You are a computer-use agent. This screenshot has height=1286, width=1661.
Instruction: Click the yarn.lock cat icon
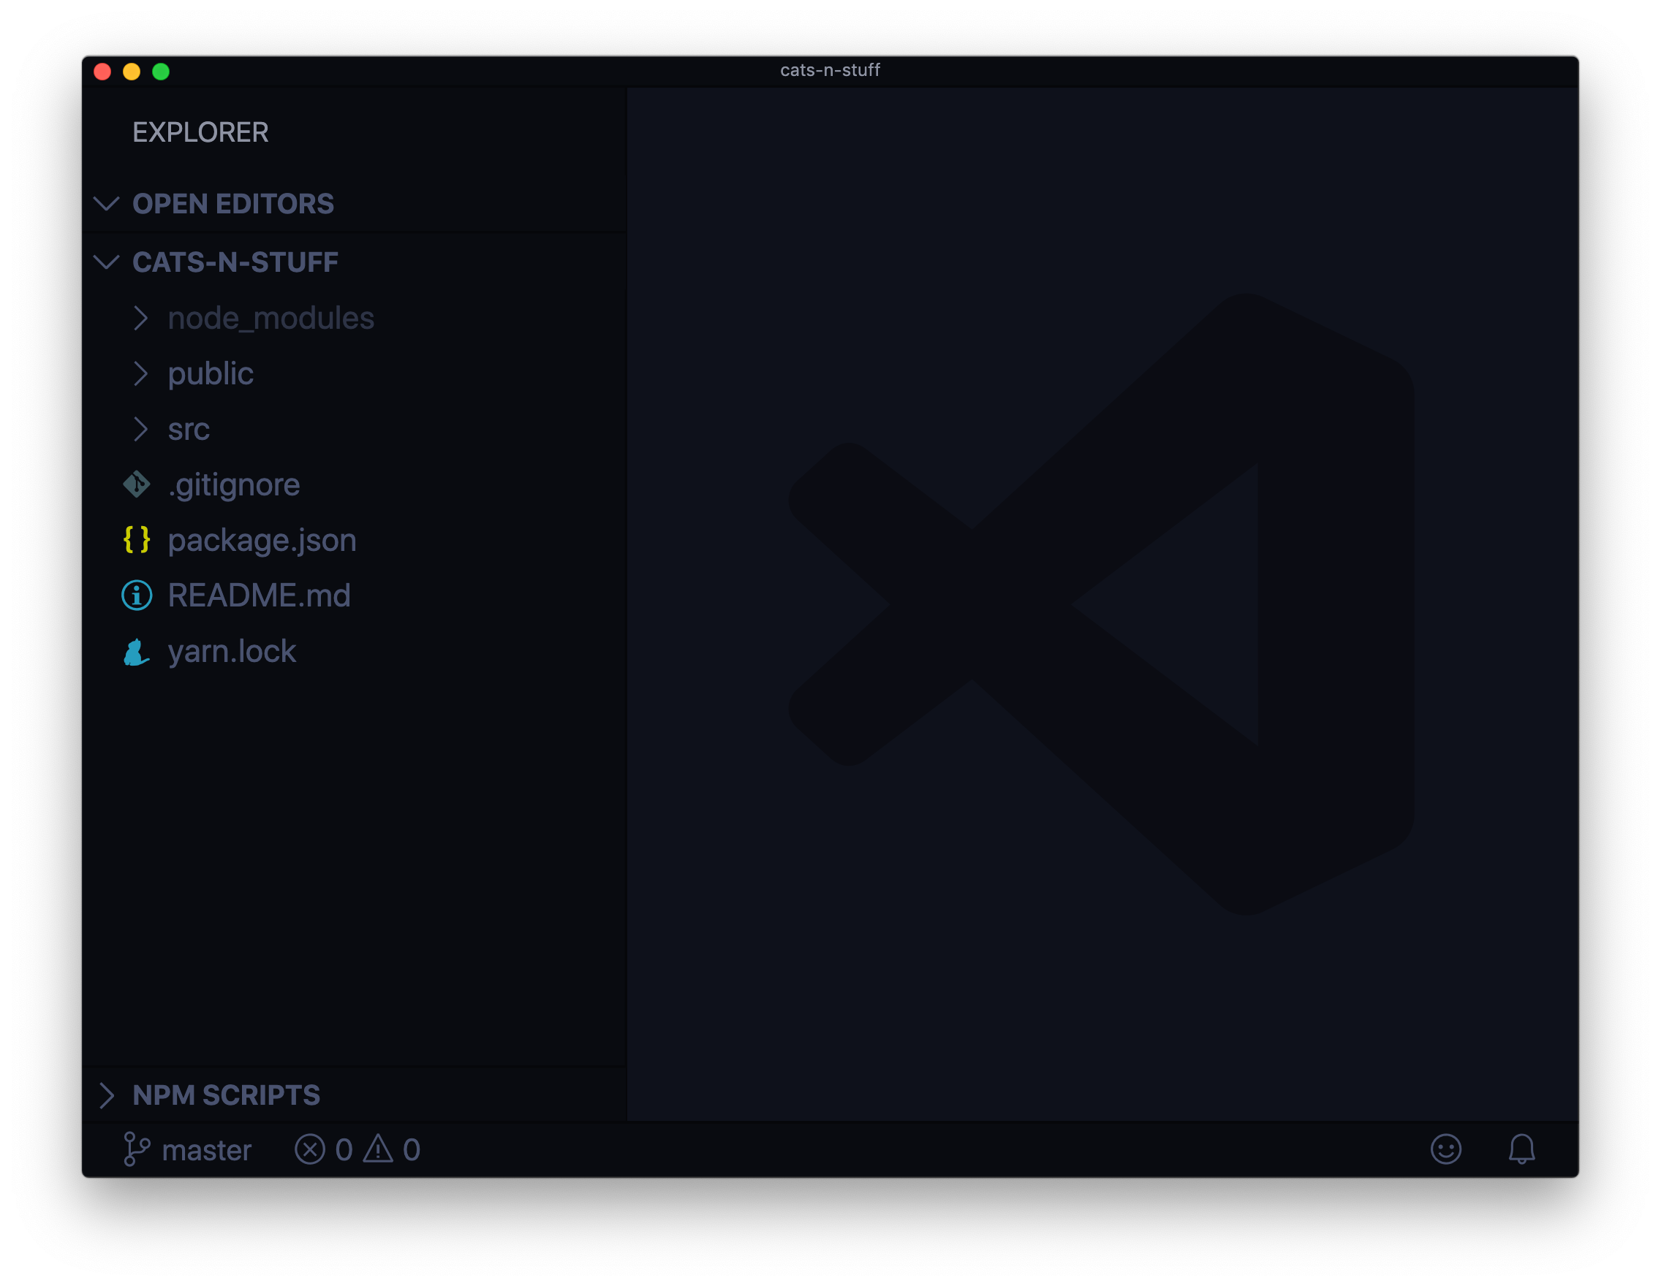click(x=137, y=651)
